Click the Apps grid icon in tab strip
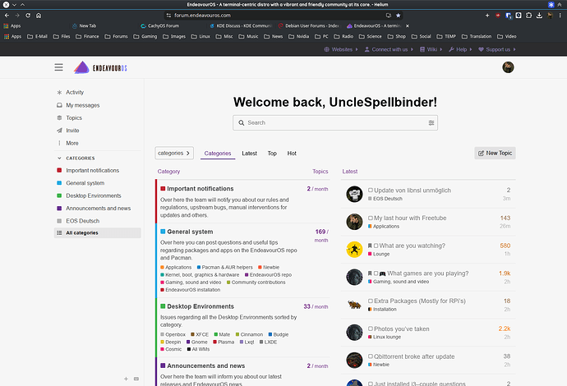 [6, 25]
